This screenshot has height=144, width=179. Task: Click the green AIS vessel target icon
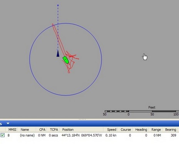click(x=66, y=60)
